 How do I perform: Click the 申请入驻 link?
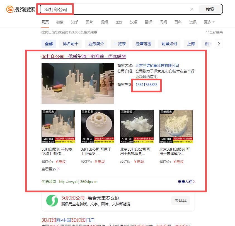pos(186,182)
